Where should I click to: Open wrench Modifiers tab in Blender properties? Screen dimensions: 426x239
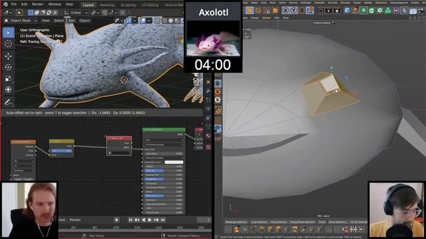tap(208, 91)
